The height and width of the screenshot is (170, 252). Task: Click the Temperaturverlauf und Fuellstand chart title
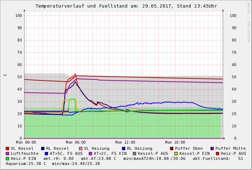pyautogui.click(x=126, y=6)
